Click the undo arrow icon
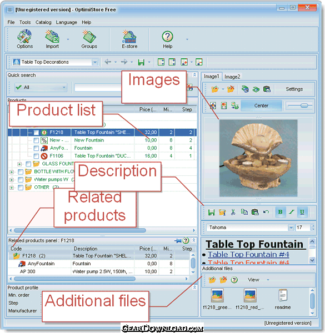The image size is (325, 333). coord(266,212)
